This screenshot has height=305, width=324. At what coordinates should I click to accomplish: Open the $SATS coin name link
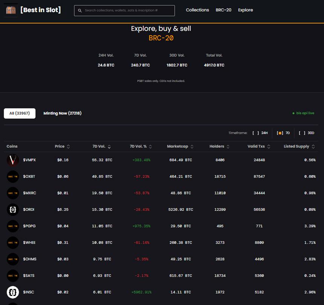[29, 276]
